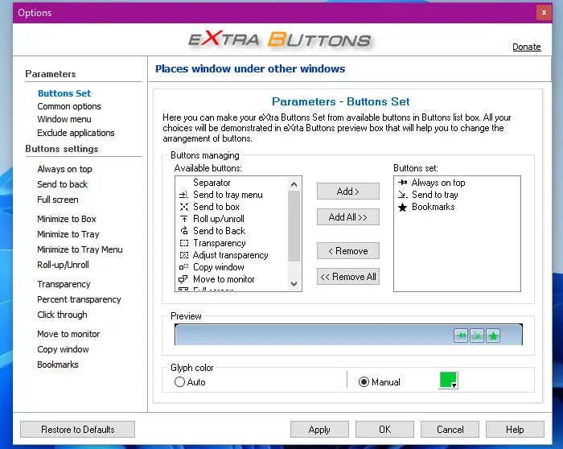This screenshot has width=563, height=449.
Task: Open Transparency settings in sidebar
Action: pos(64,284)
